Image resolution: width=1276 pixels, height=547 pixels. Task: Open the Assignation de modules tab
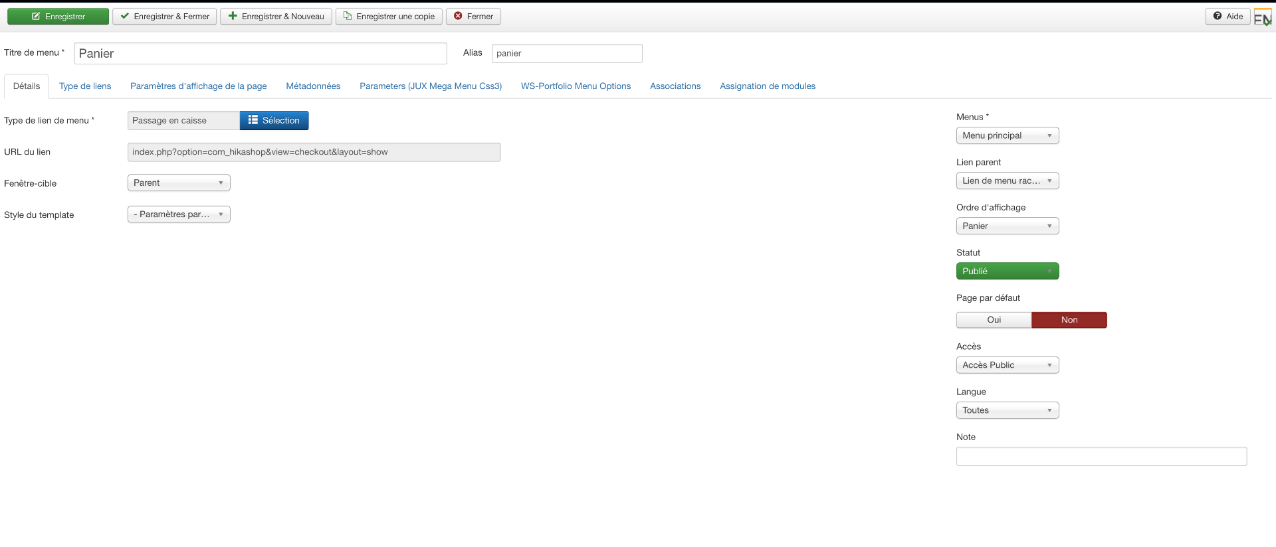768,86
